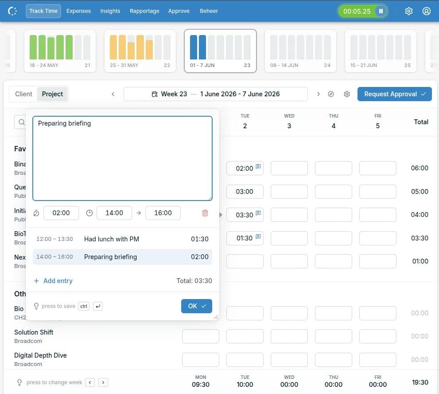The width and height of the screenshot is (439, 394).
Task: Edit the 14:00 start time field
Action: point(114,213)
